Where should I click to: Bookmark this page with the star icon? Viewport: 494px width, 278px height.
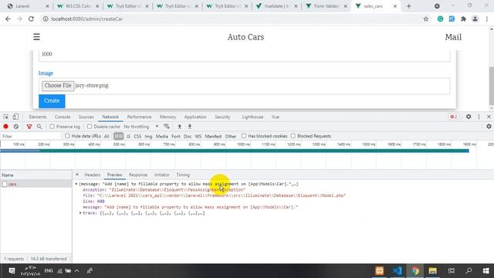[426, 19]
